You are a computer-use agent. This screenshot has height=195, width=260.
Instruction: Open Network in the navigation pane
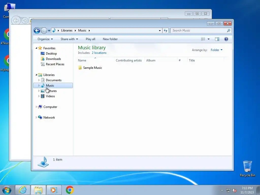[x=49, y=118]
